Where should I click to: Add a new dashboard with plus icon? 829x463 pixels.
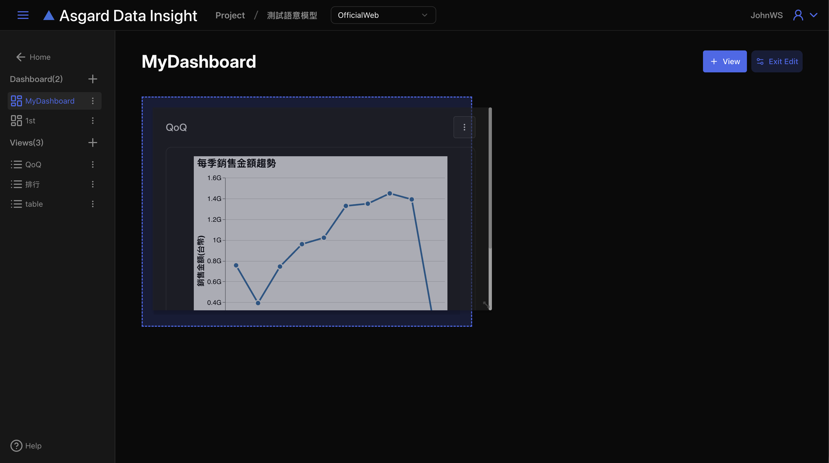[93, 79]
